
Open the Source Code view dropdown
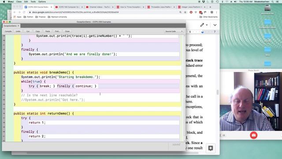coord(174,31)
